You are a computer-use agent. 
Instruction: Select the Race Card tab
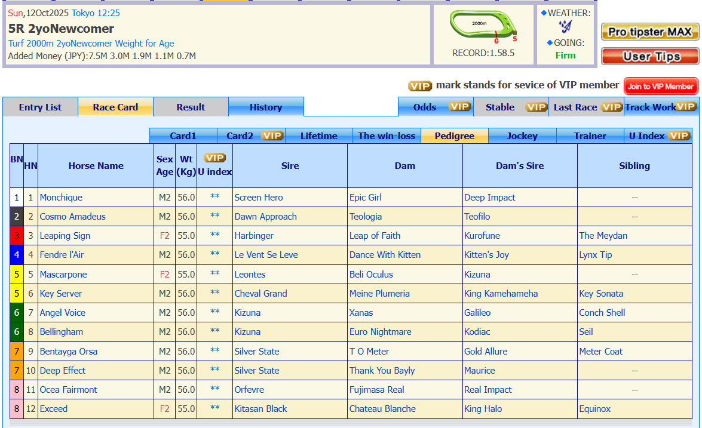pos(115,107)
